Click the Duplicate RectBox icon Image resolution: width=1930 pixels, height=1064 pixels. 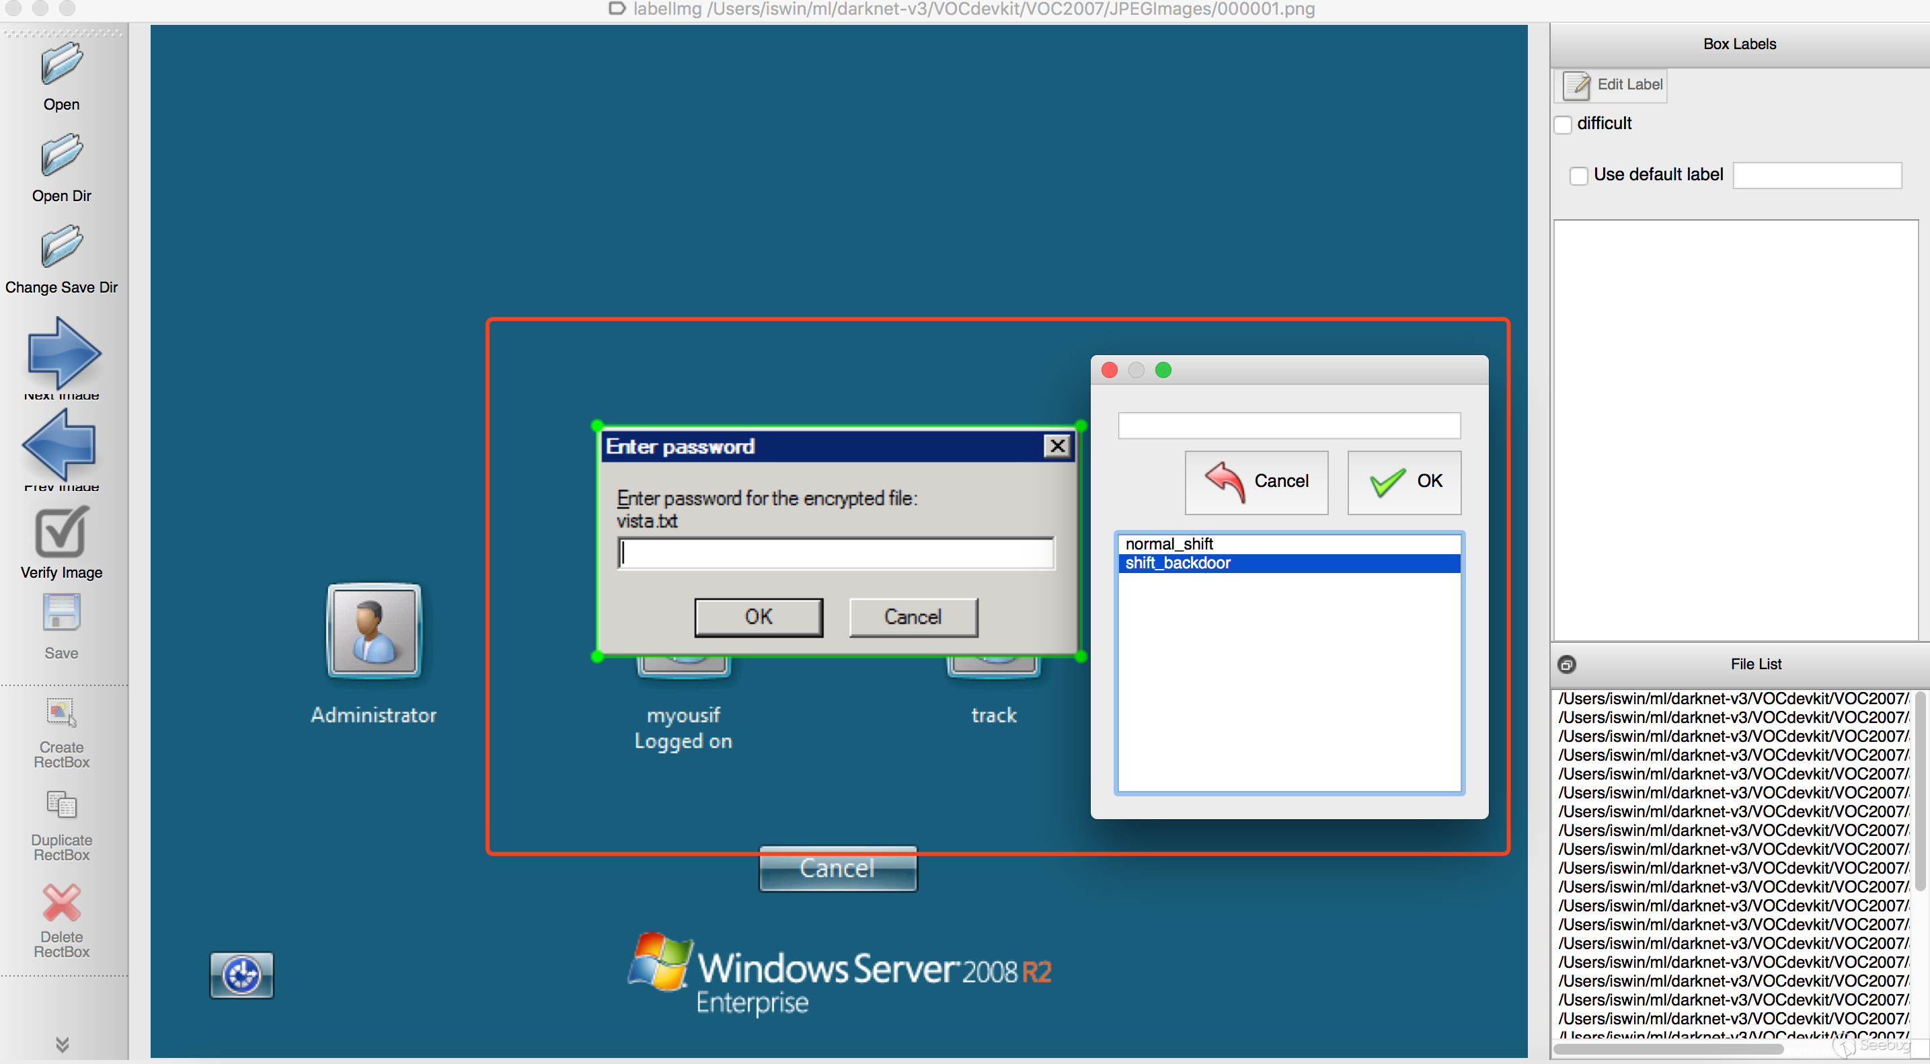(61, 806)
